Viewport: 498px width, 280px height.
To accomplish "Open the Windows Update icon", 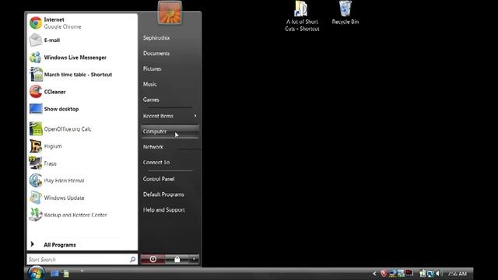I will [35, 198].
